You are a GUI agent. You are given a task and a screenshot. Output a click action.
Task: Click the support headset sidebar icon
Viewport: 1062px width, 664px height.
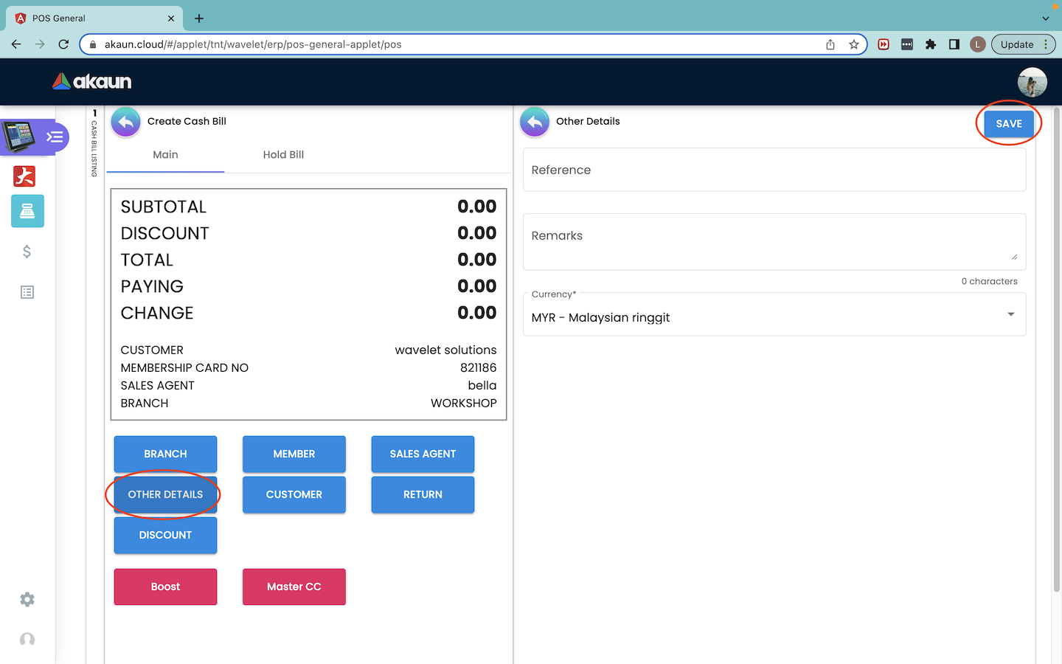coord(27,639)
